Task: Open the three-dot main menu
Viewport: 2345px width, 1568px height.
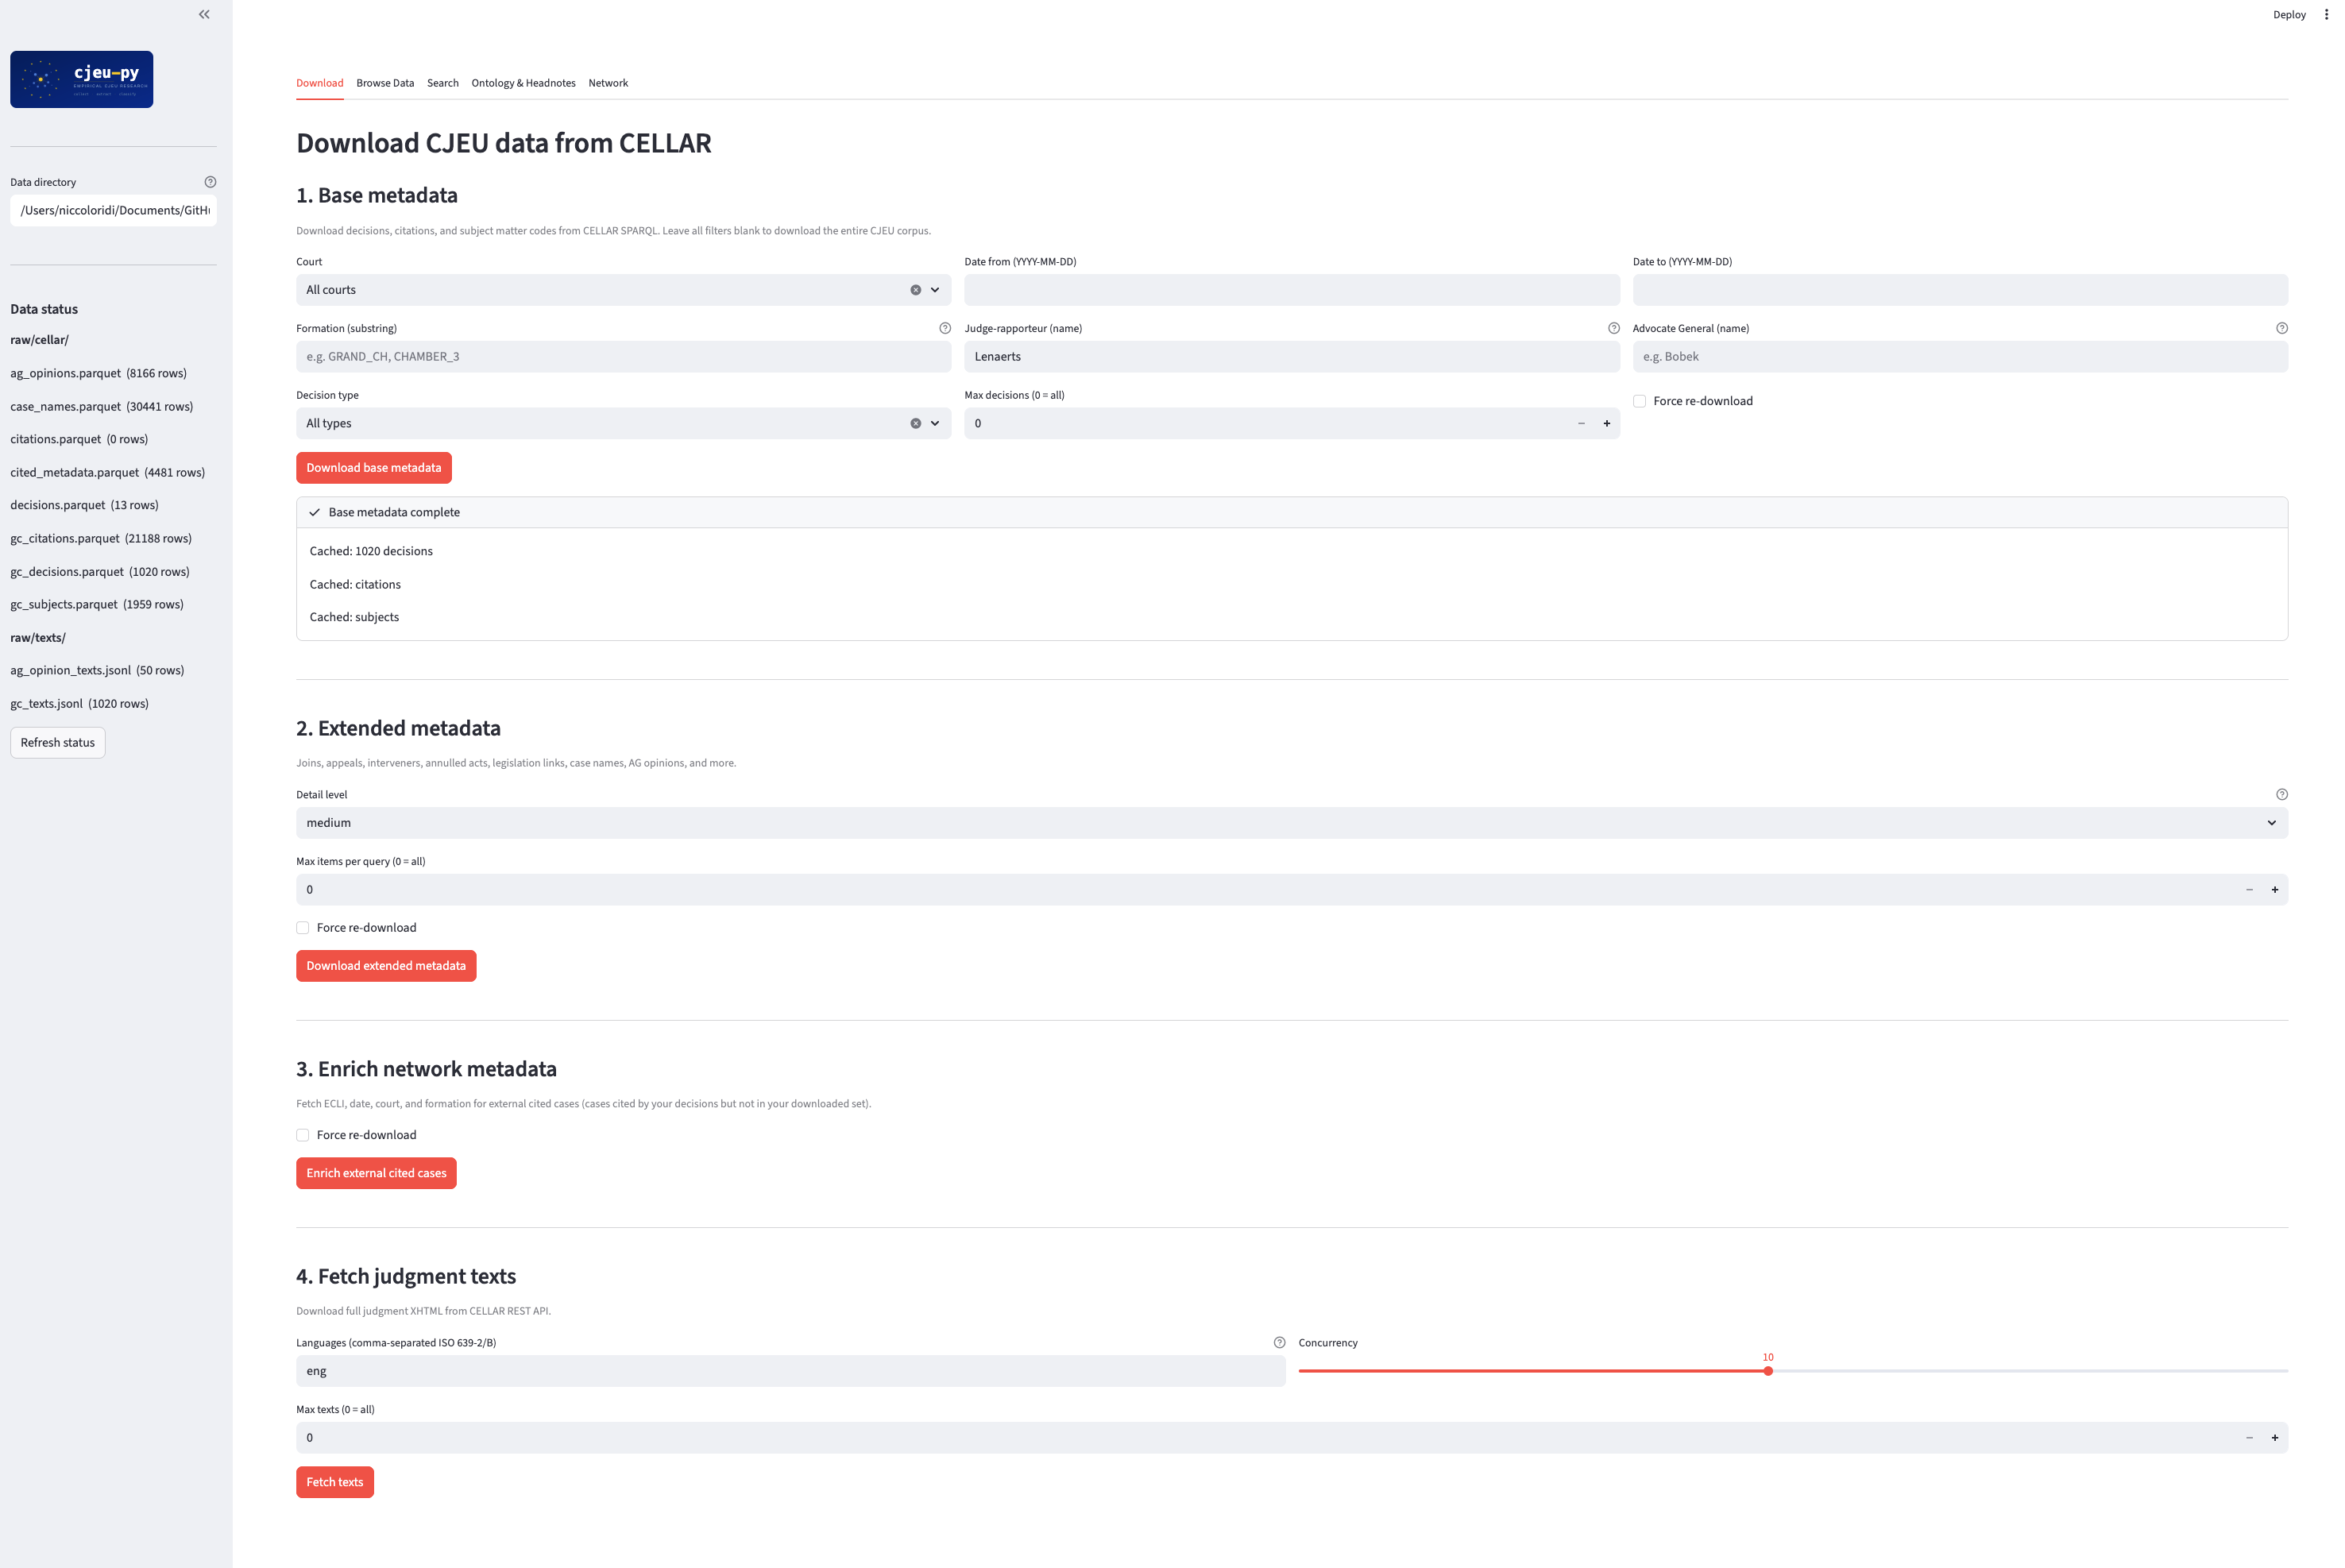Action: click(2326, 14)
